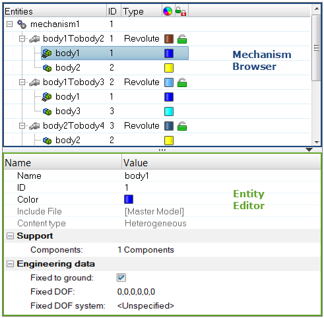The image size is (324, 318).
Task: Toggle the lock on body1Tobody3 joint
Action: 182,82
